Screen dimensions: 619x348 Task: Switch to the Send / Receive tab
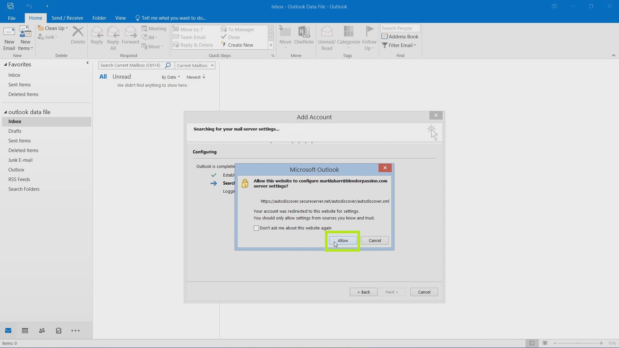point(67,18)
